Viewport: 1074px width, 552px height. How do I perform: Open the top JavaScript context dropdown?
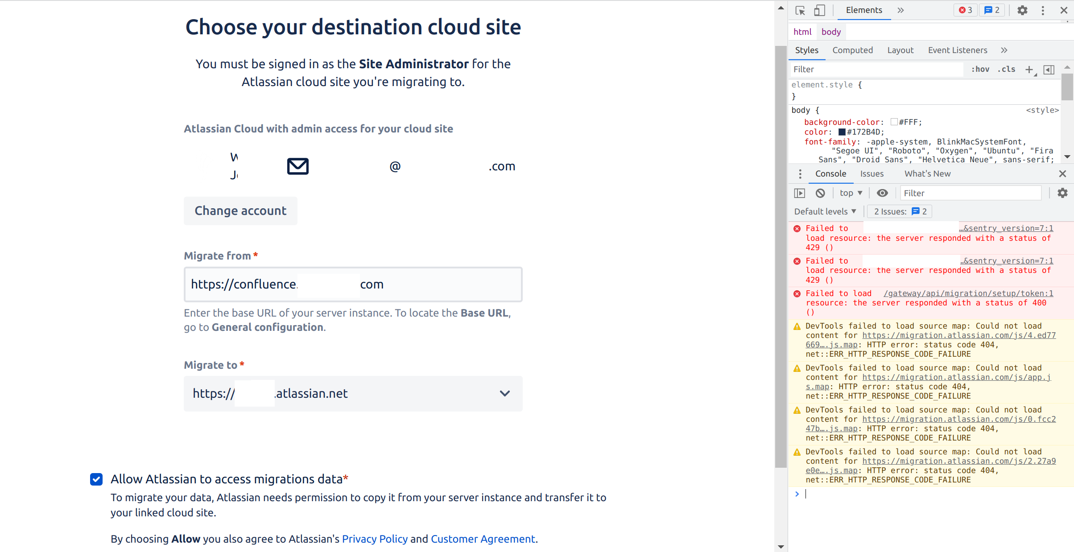pos(851,193)
